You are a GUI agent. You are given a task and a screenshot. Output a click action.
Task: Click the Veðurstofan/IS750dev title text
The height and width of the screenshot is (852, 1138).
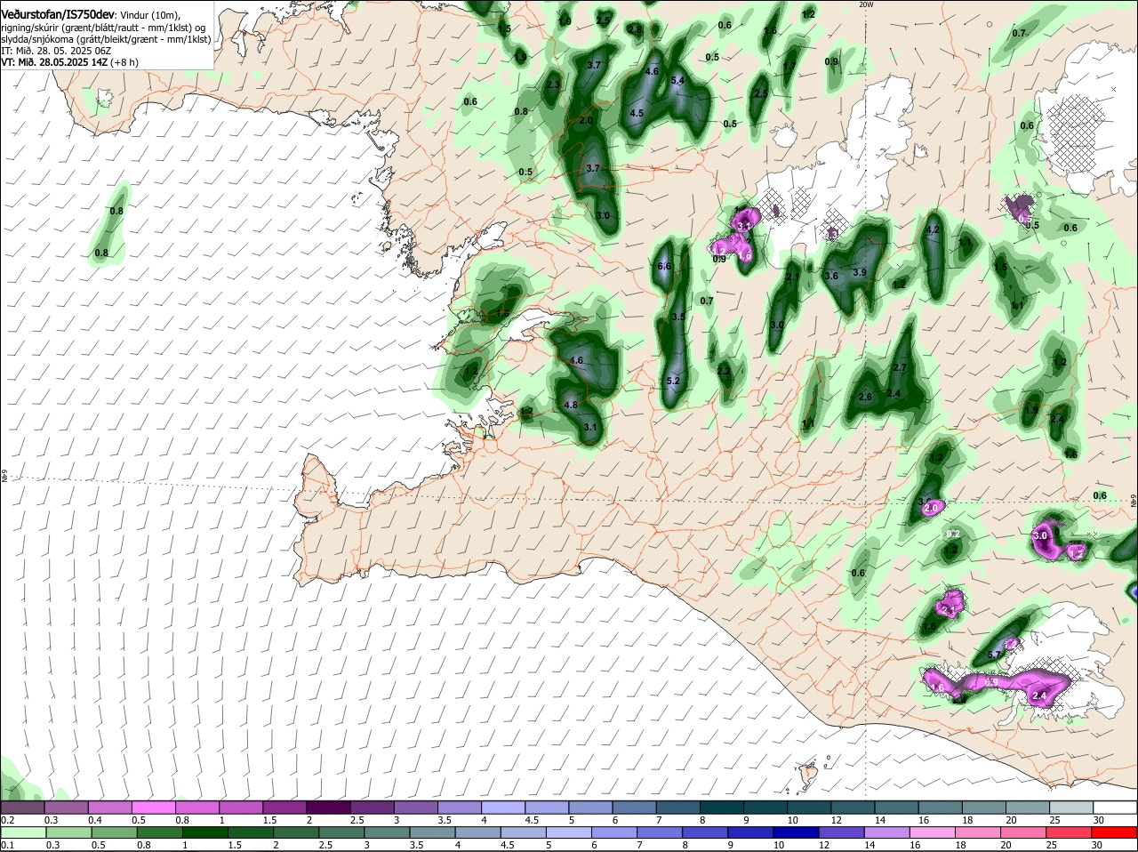(58, 15)
